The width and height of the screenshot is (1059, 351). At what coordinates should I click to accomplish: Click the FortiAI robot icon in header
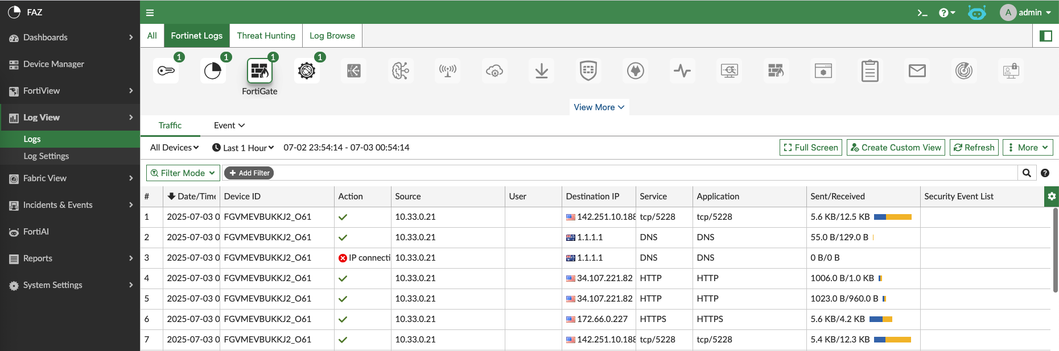[x=976, y=12]
